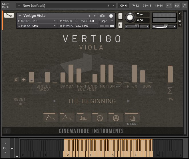Shift keyboard octave down arrow
This screenshot has width=189, height=159.
coord(5,152)
